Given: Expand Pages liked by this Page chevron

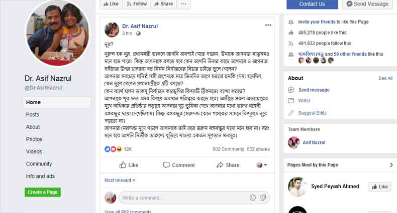Looking at the screenshot, I should 391,165.
